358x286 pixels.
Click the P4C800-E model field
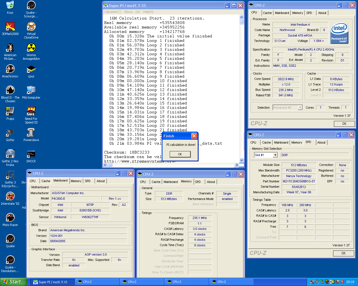point(76,199)
